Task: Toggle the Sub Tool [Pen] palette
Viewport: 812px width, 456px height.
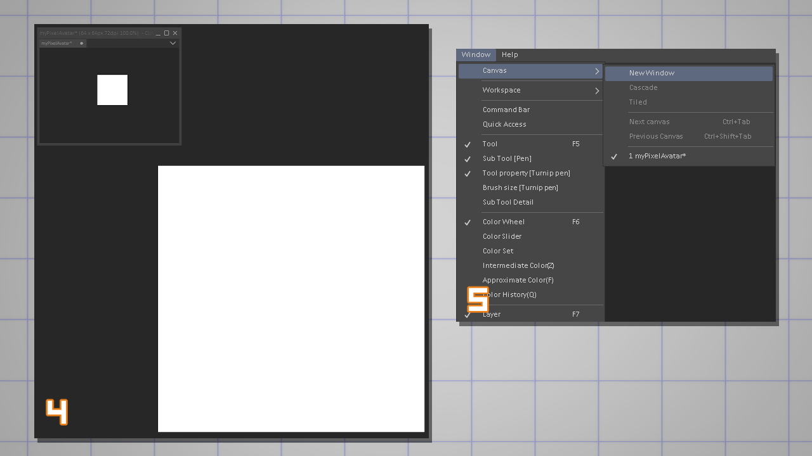Action: 507,159
